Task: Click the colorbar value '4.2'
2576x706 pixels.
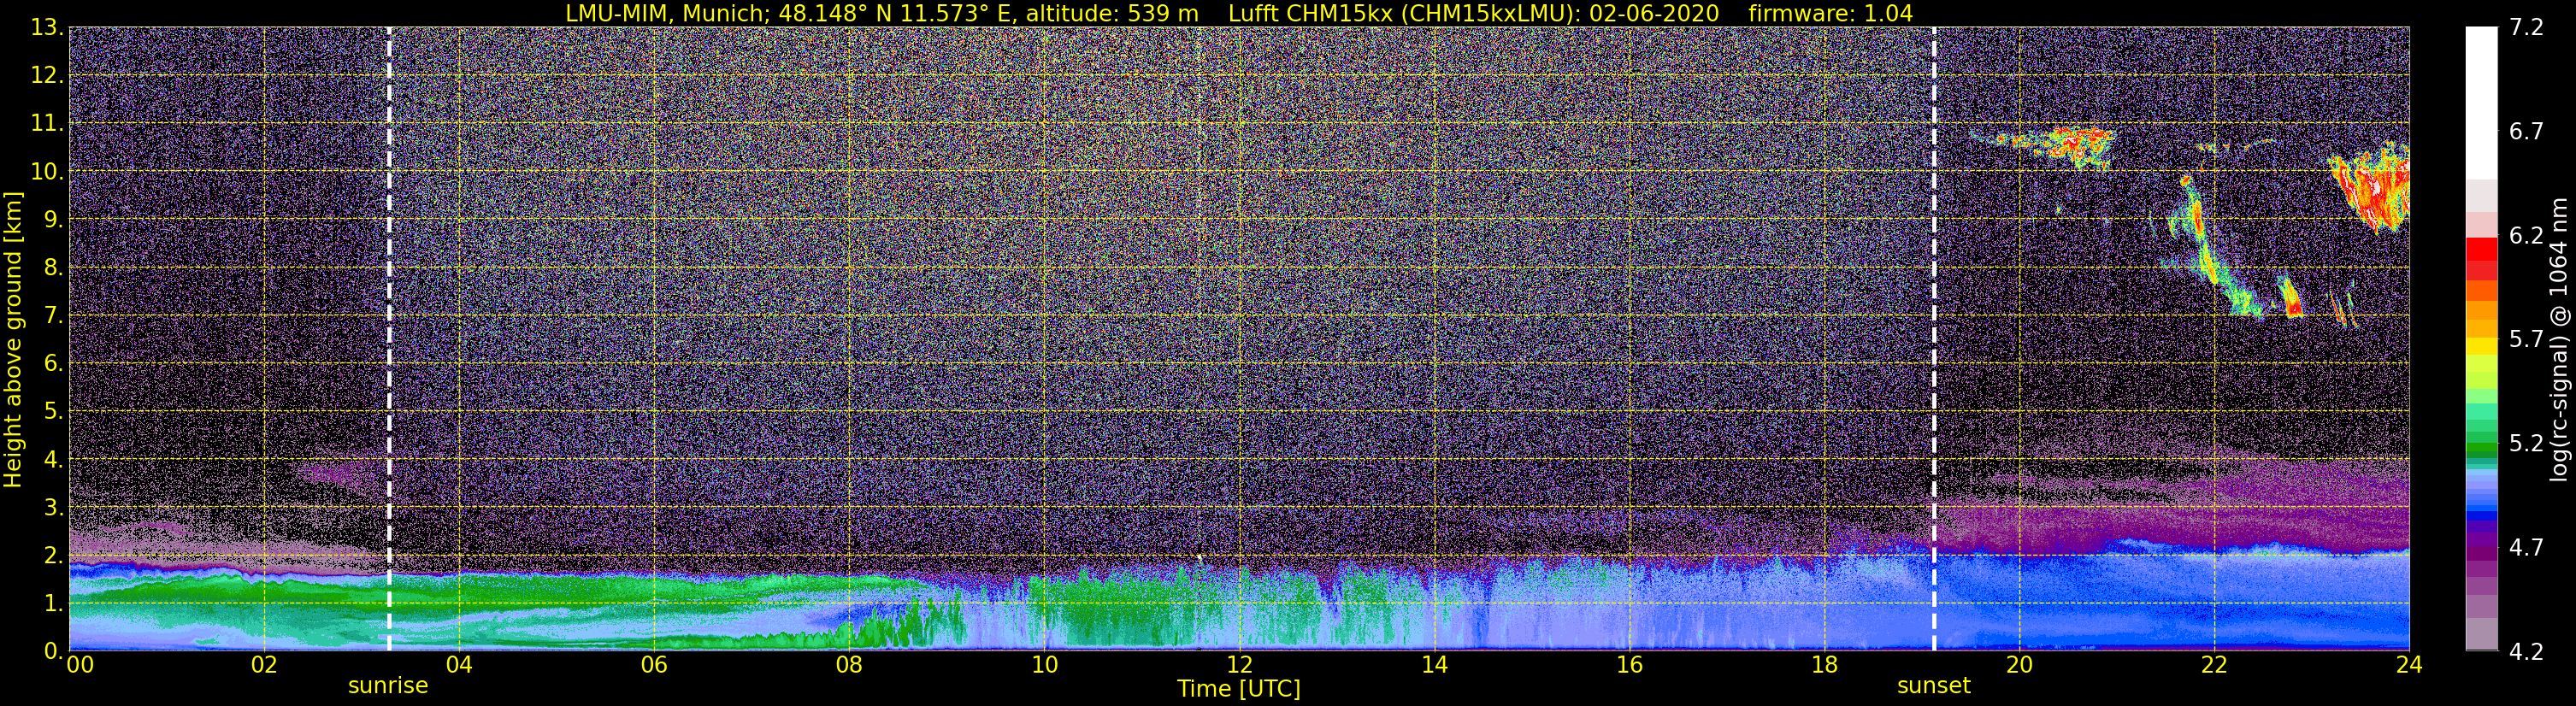Action: [2526, 652]
